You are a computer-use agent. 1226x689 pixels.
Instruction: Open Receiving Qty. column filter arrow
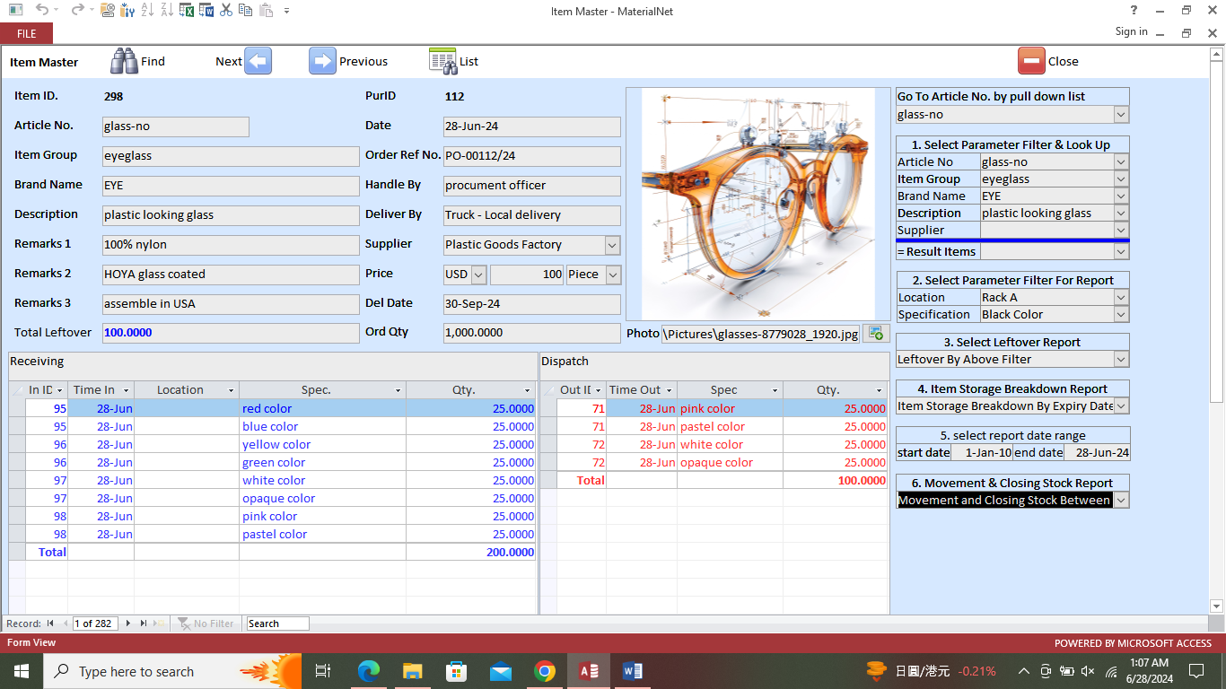528,390
